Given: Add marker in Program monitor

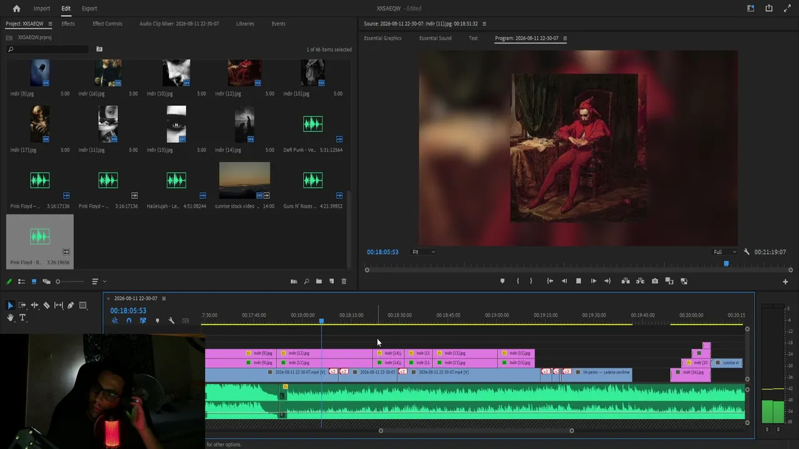Looking at the screenshot, I should tap(502, 281).
